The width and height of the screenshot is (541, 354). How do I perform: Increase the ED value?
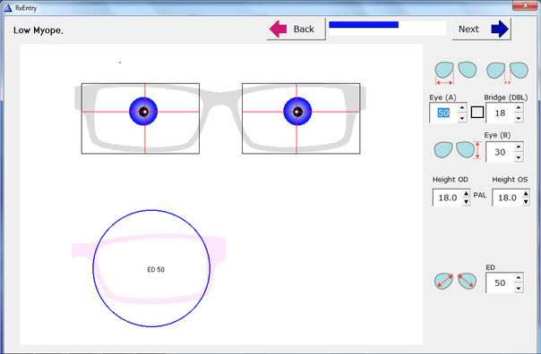(x=519, y=277)
